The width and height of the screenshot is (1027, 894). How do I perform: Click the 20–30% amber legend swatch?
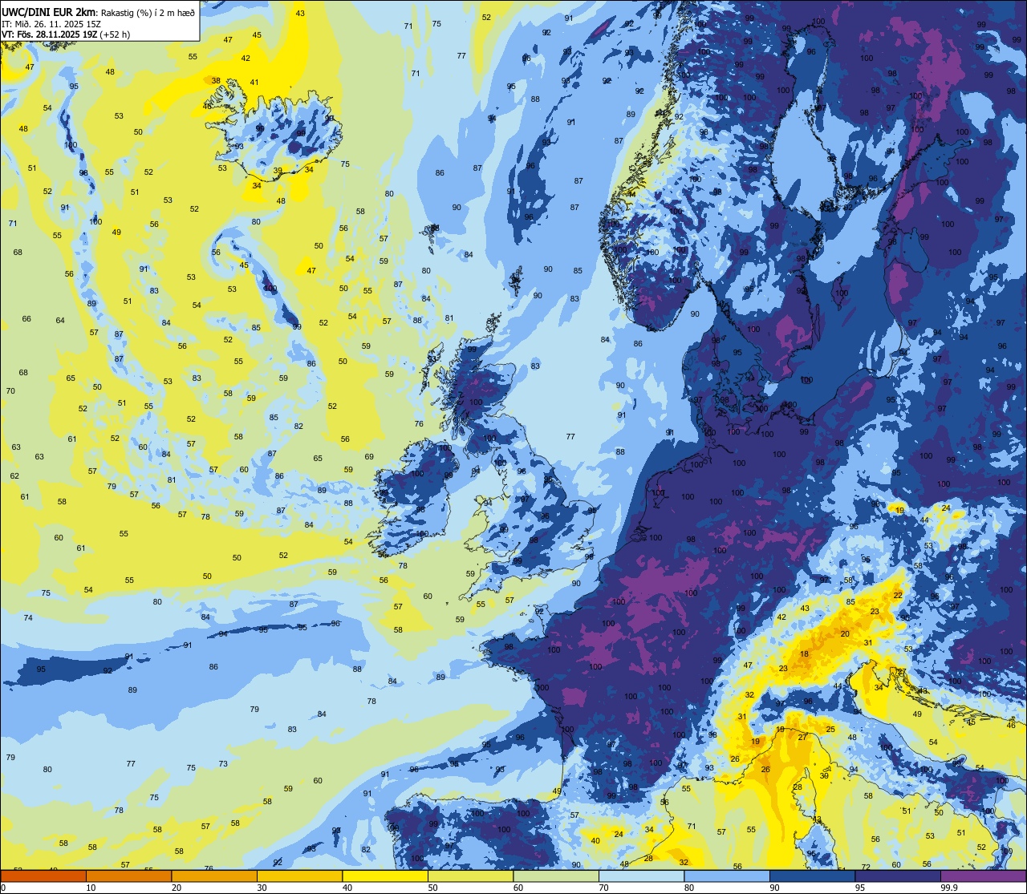[214, 876]
